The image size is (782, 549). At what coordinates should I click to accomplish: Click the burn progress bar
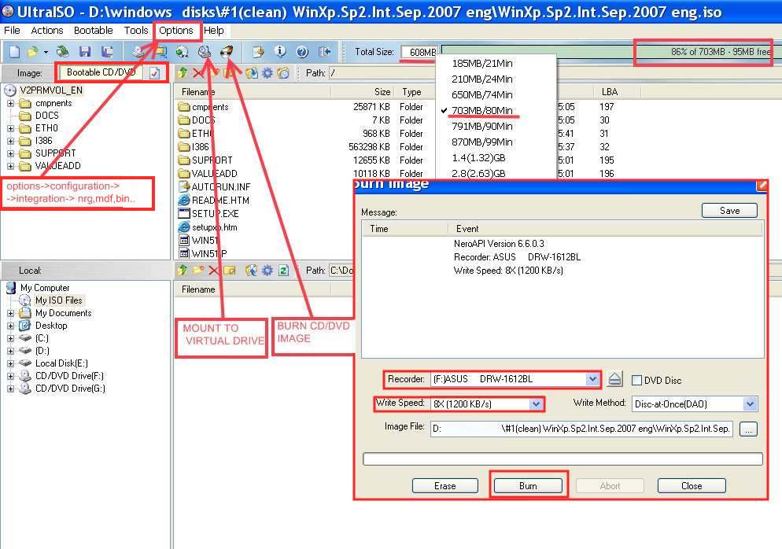[563, 459]
